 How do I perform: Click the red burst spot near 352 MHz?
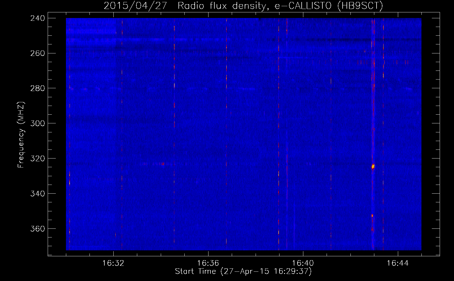372,216
